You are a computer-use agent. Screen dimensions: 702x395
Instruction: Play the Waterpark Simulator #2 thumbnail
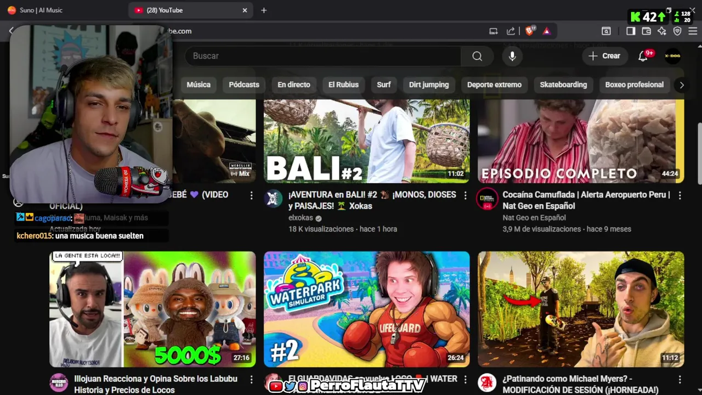[x=367, y=309]
